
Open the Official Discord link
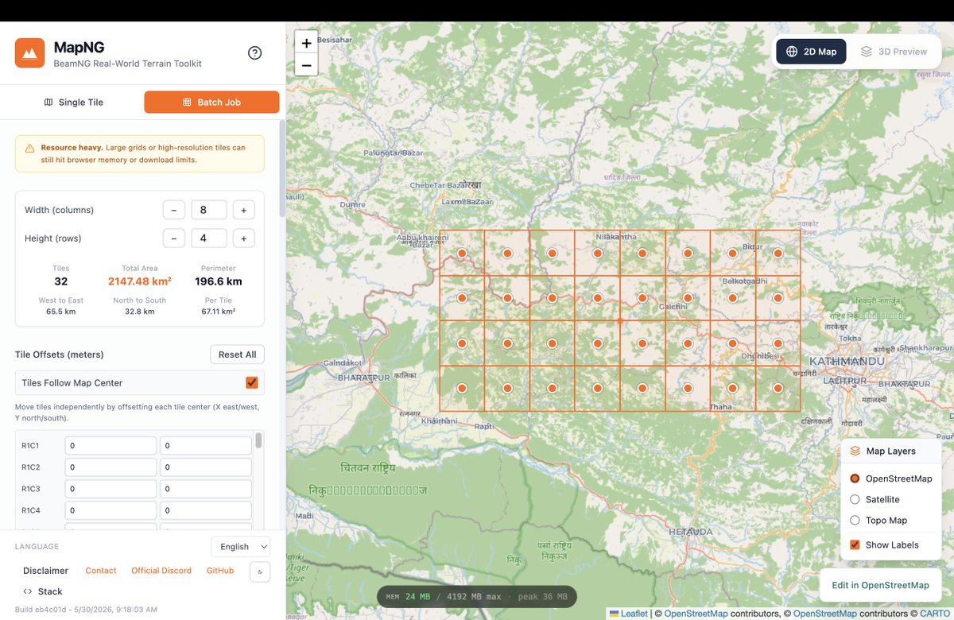click(161, 571)
